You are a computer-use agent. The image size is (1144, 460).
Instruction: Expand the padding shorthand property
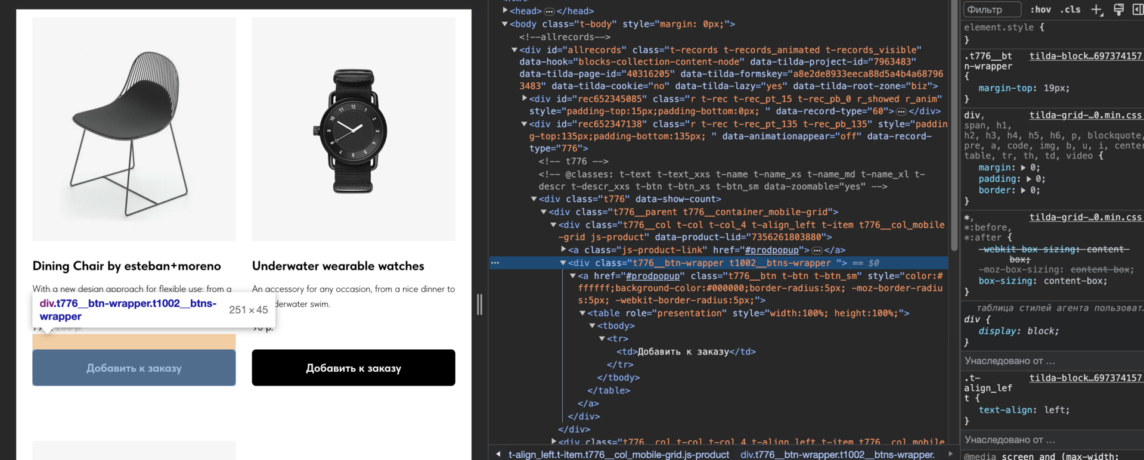(x=1029, y=179)
